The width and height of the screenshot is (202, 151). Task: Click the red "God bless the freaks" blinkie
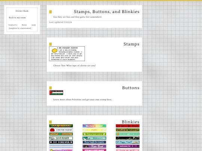(x=128, y=126)
